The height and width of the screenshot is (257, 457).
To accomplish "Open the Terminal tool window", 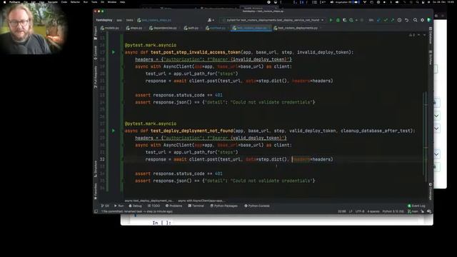I will 196,206.
